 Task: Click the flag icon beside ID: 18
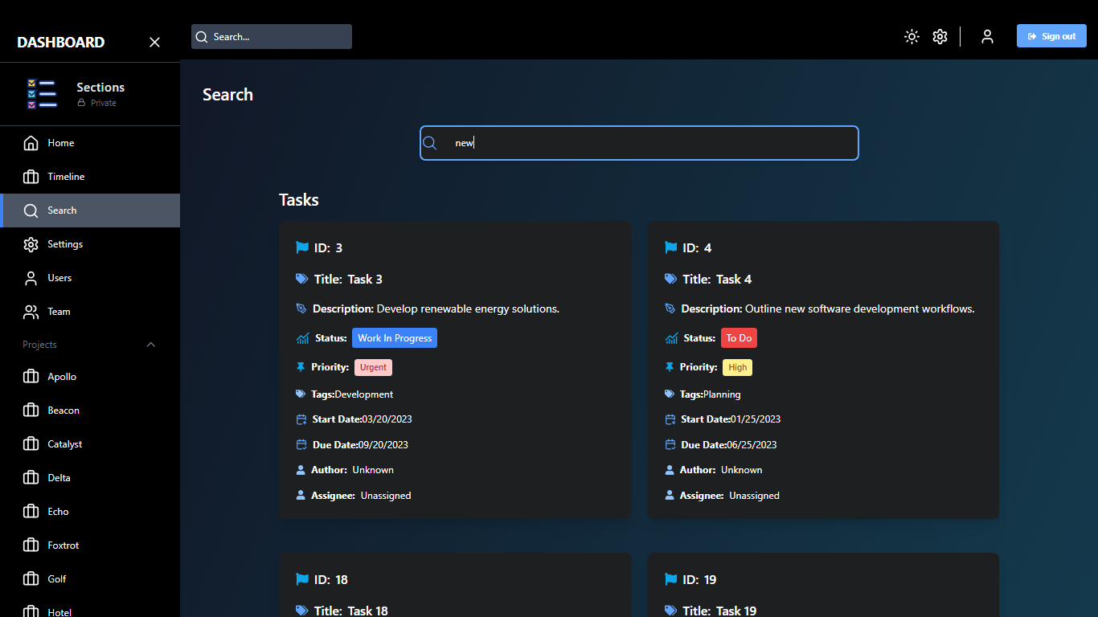pyautogui.click(x=302, y=579)
